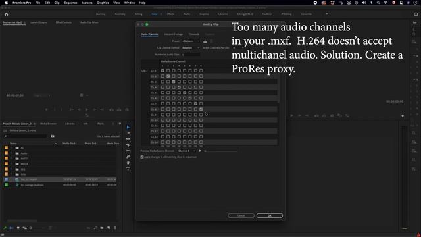
Task: Click OK in the Modify Clip dialog
Action: [x=269, y=215]
